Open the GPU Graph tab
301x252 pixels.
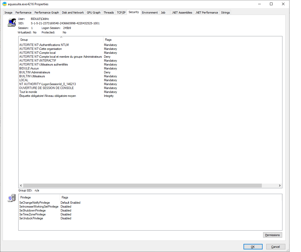(x=94, y=13)
